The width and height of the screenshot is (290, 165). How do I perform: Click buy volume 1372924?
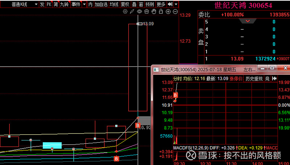pyautogui.click(x=265, y=59)
